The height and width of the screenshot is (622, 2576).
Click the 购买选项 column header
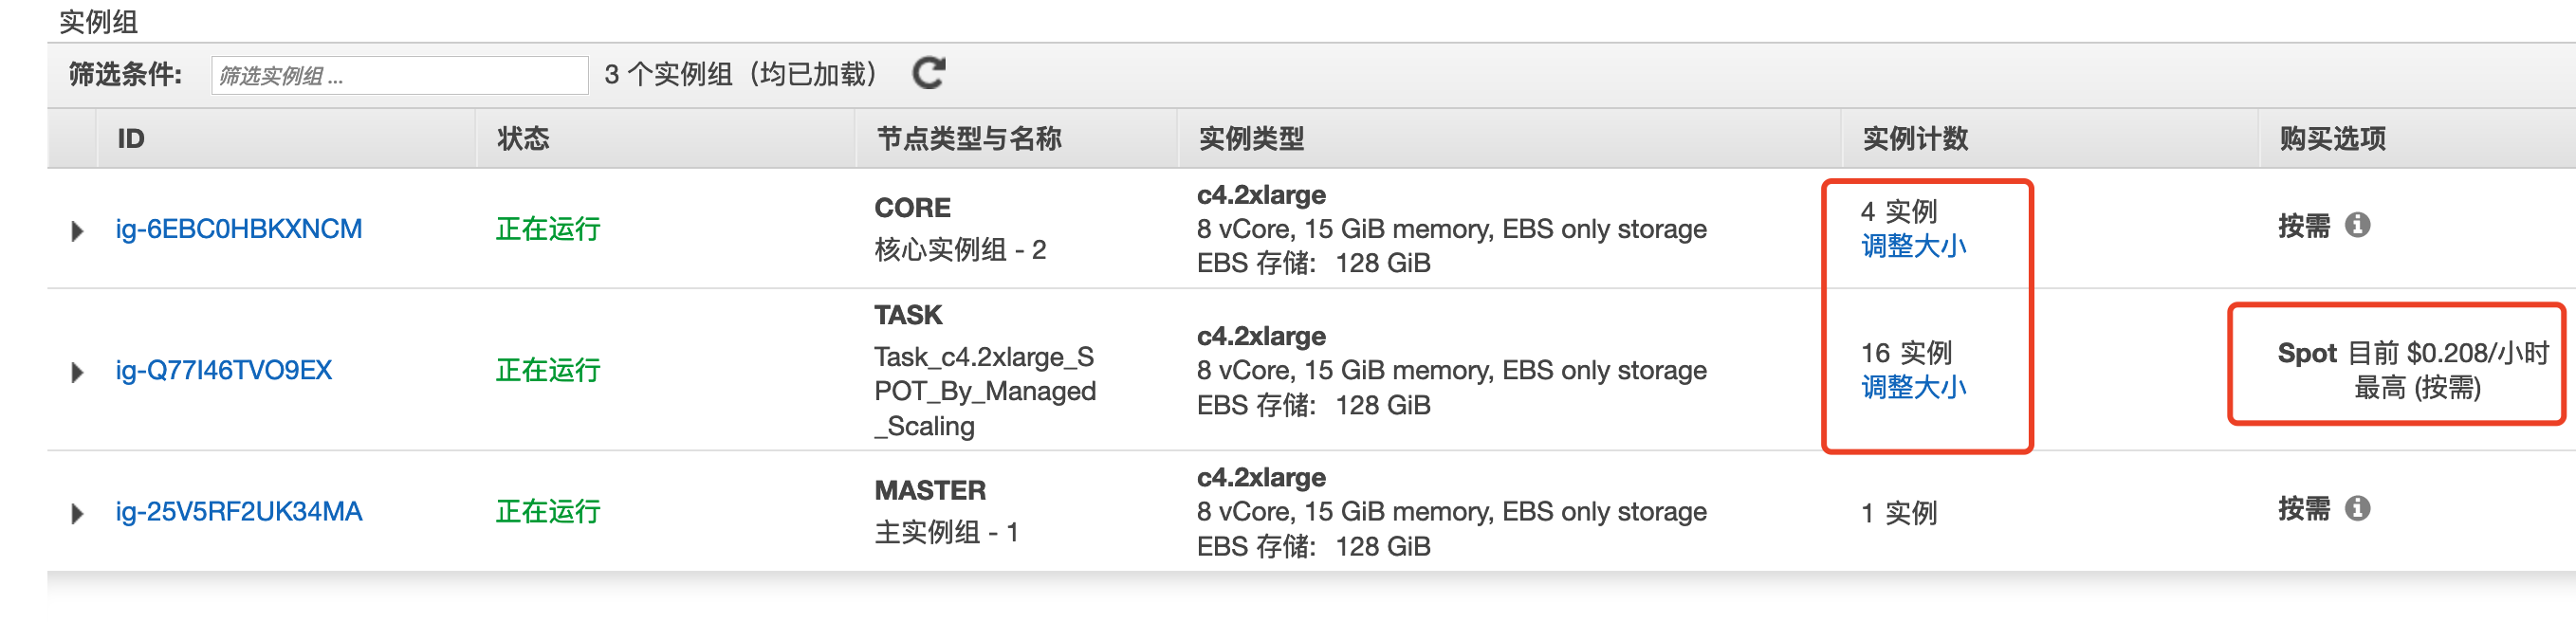tap(2332, 139)
